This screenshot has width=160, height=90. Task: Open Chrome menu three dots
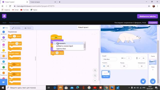(x=157, y=6)
